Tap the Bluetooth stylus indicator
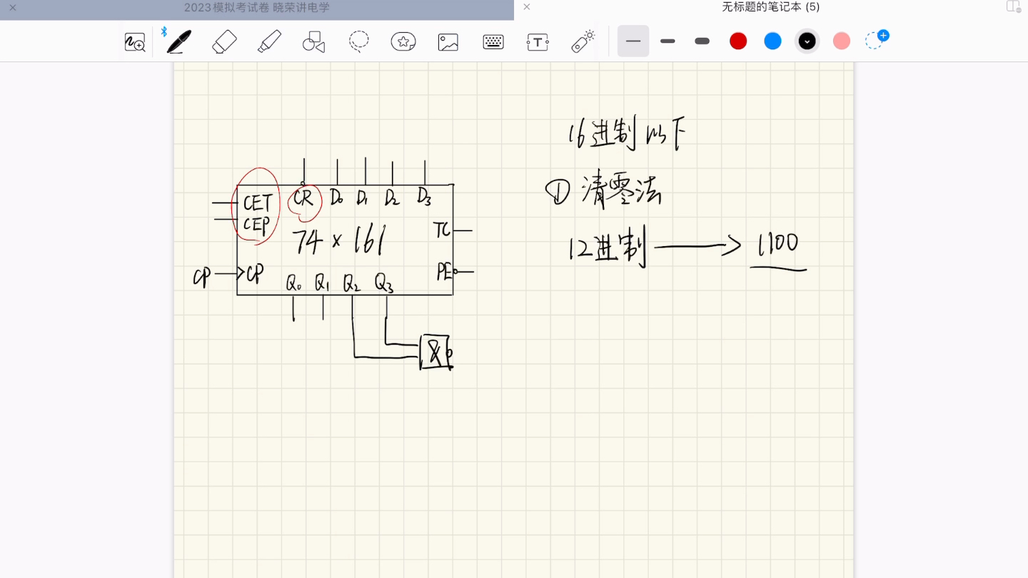Image resolution: width=1028 pixels, height=578 pixels. tap(163, 32)
